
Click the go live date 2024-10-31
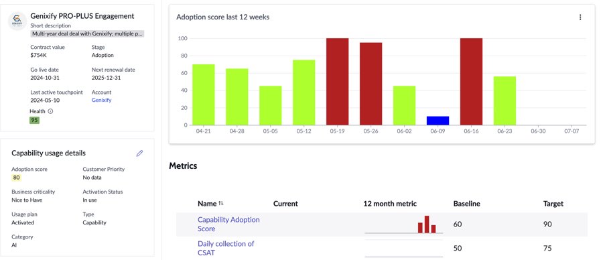[x=44, y=78]
